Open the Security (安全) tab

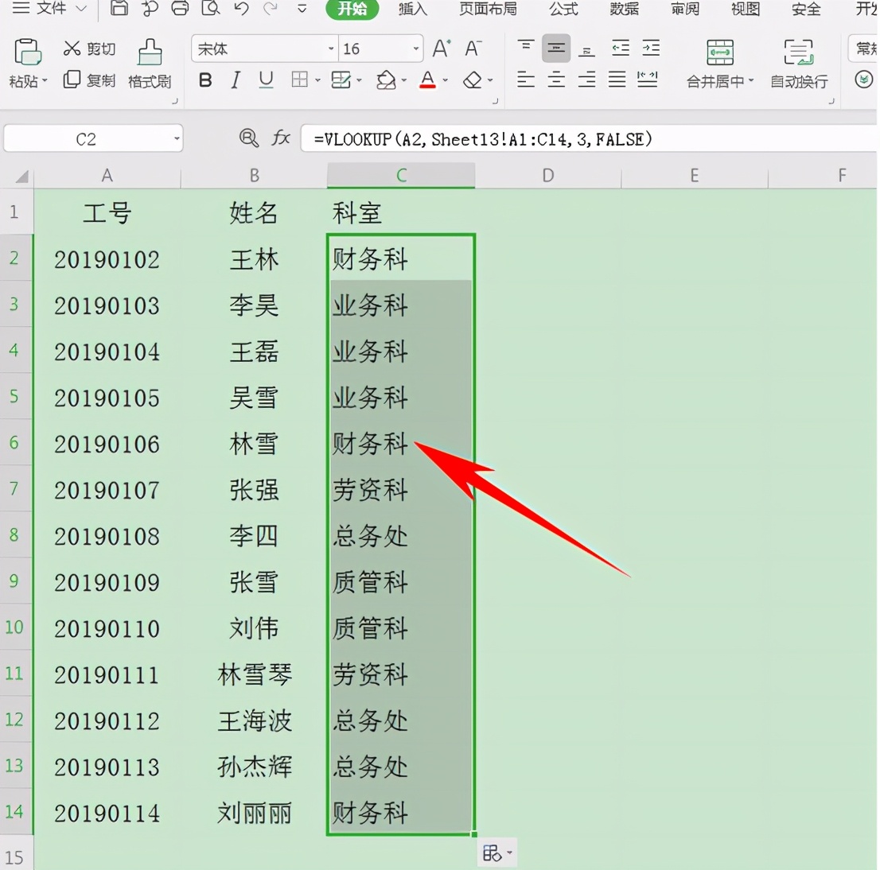(x=806, y=9)
